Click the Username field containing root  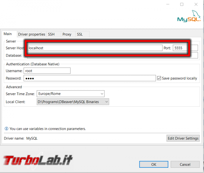(47, 71)
